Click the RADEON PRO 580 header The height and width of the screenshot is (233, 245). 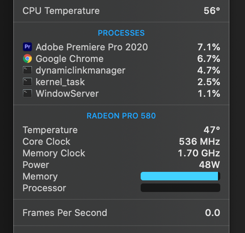pyautogui.click(x=121, y=116)
